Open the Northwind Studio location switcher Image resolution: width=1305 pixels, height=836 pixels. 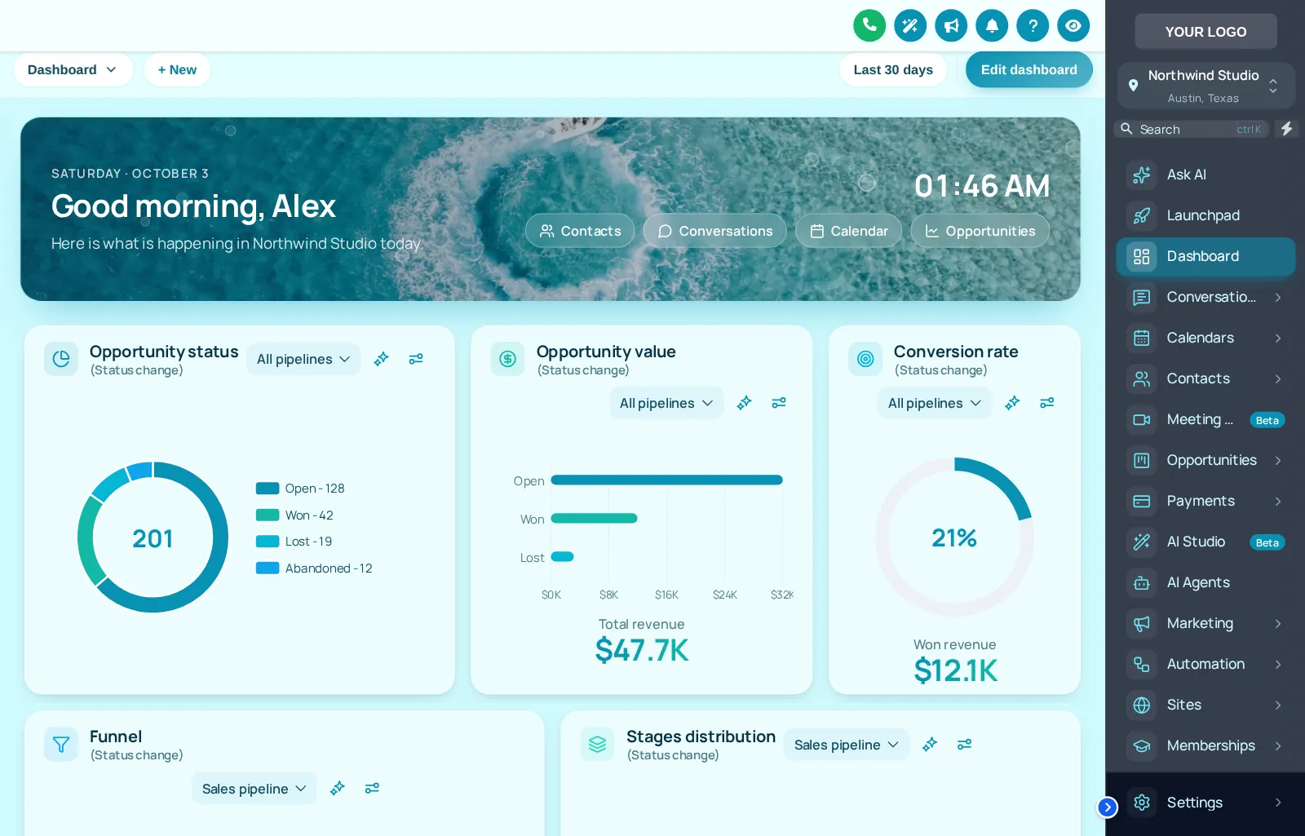tap(1205, 86)
